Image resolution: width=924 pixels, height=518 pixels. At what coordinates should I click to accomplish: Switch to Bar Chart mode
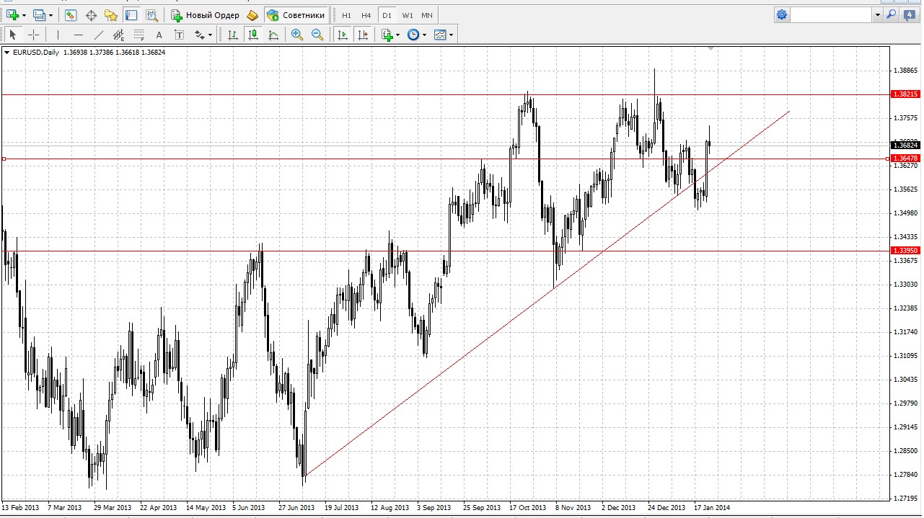pyautogui.click(x=233, y=35)
